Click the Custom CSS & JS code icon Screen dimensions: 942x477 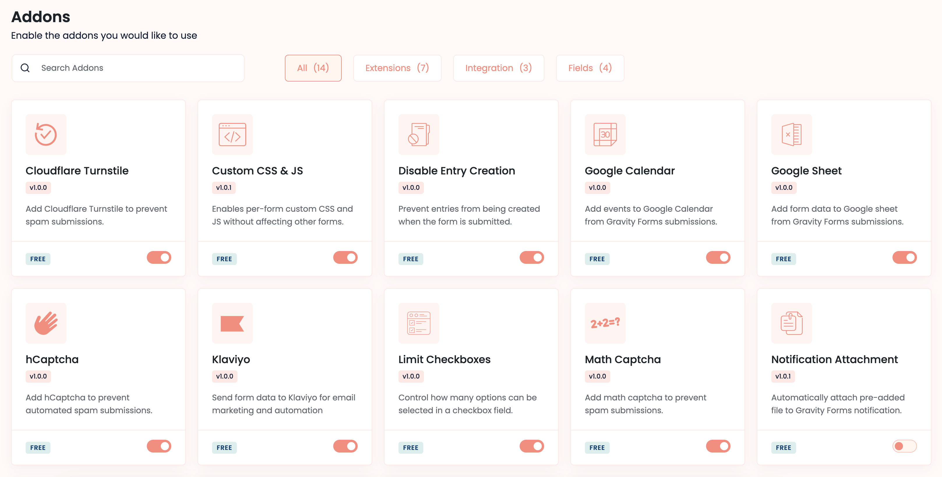click(232, 135)
